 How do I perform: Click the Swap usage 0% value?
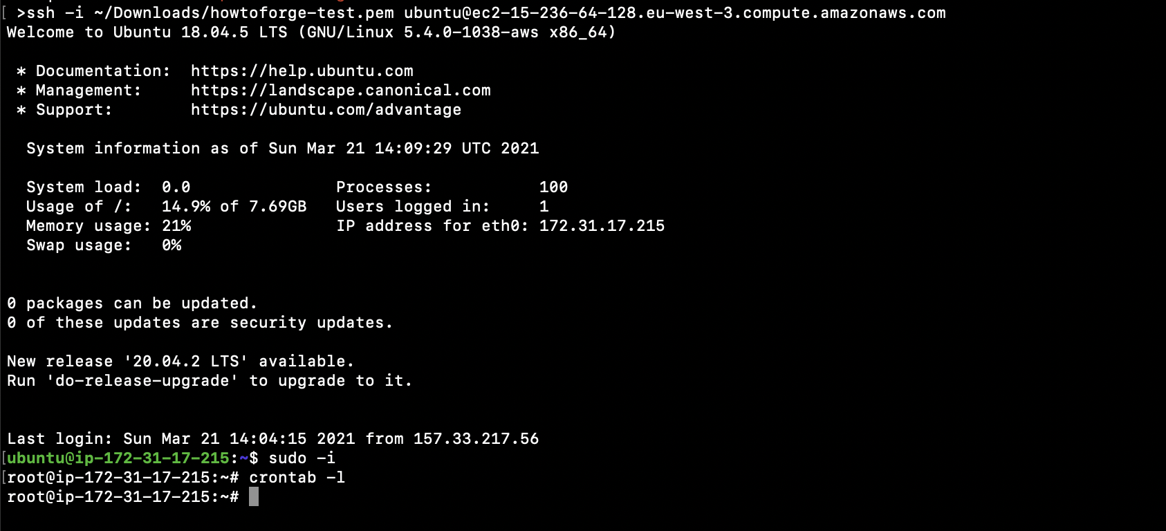172,245
